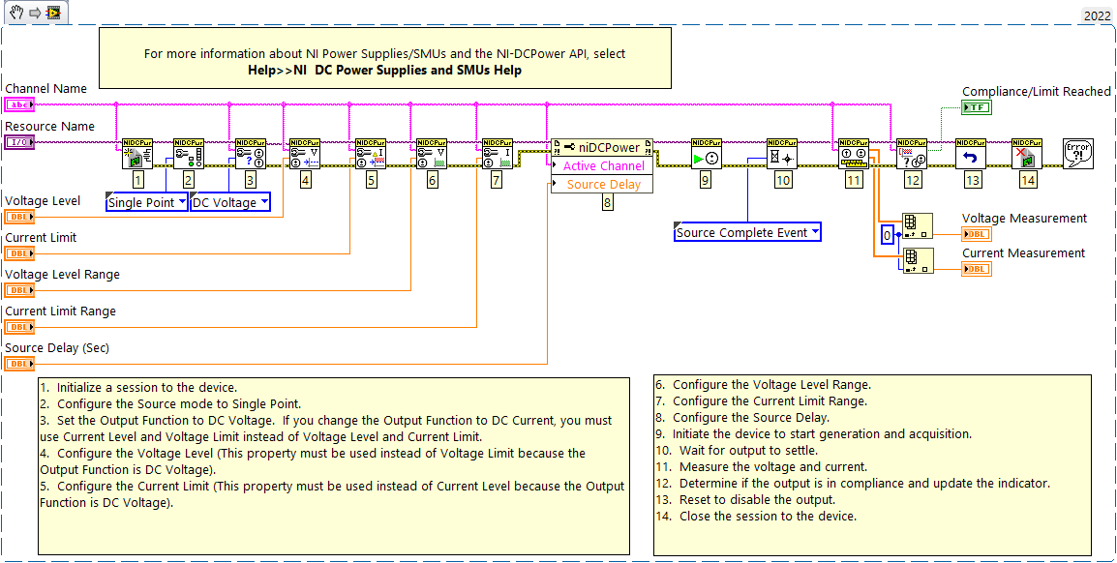
Task: Select the hand scroll tool in toolbar
Action: point(17,11)
